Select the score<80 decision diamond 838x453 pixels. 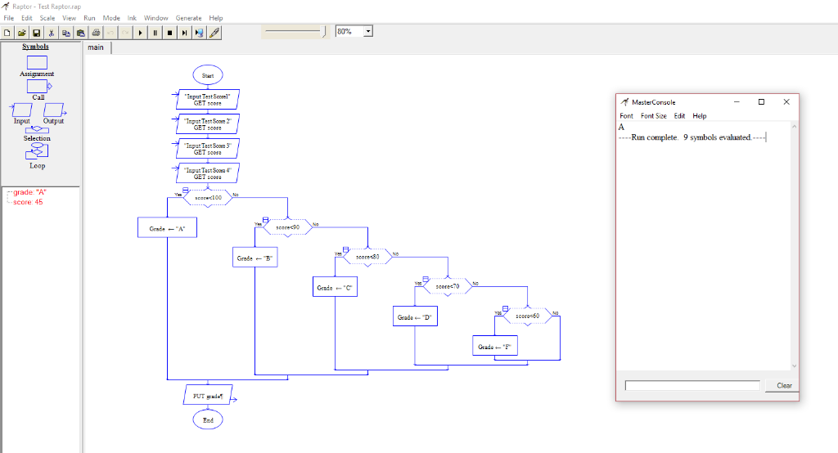click(x=367, y=257)
